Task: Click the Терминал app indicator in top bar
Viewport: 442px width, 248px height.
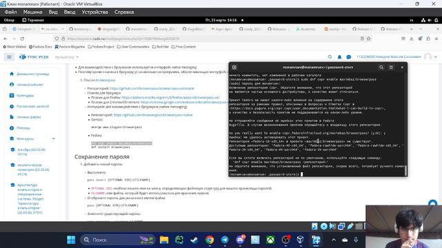Action: tap(33, 20)
